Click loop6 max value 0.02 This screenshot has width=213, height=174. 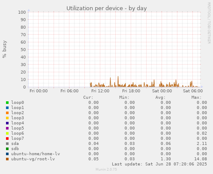[202, 133]
